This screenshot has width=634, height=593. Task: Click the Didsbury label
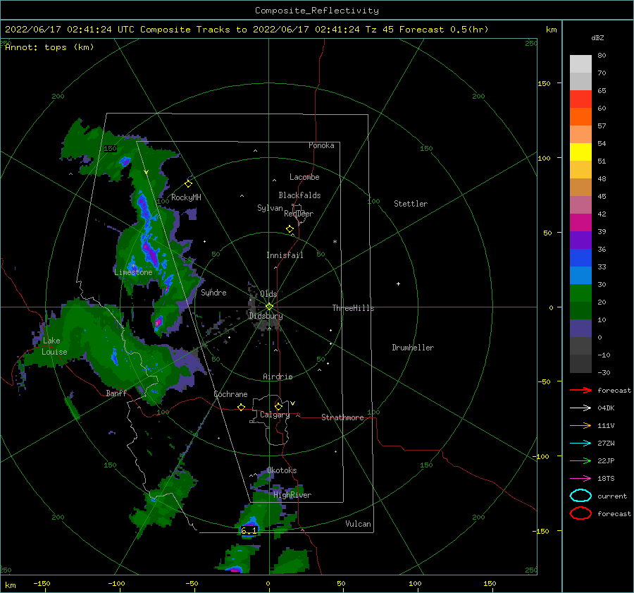tap(266, 316)
